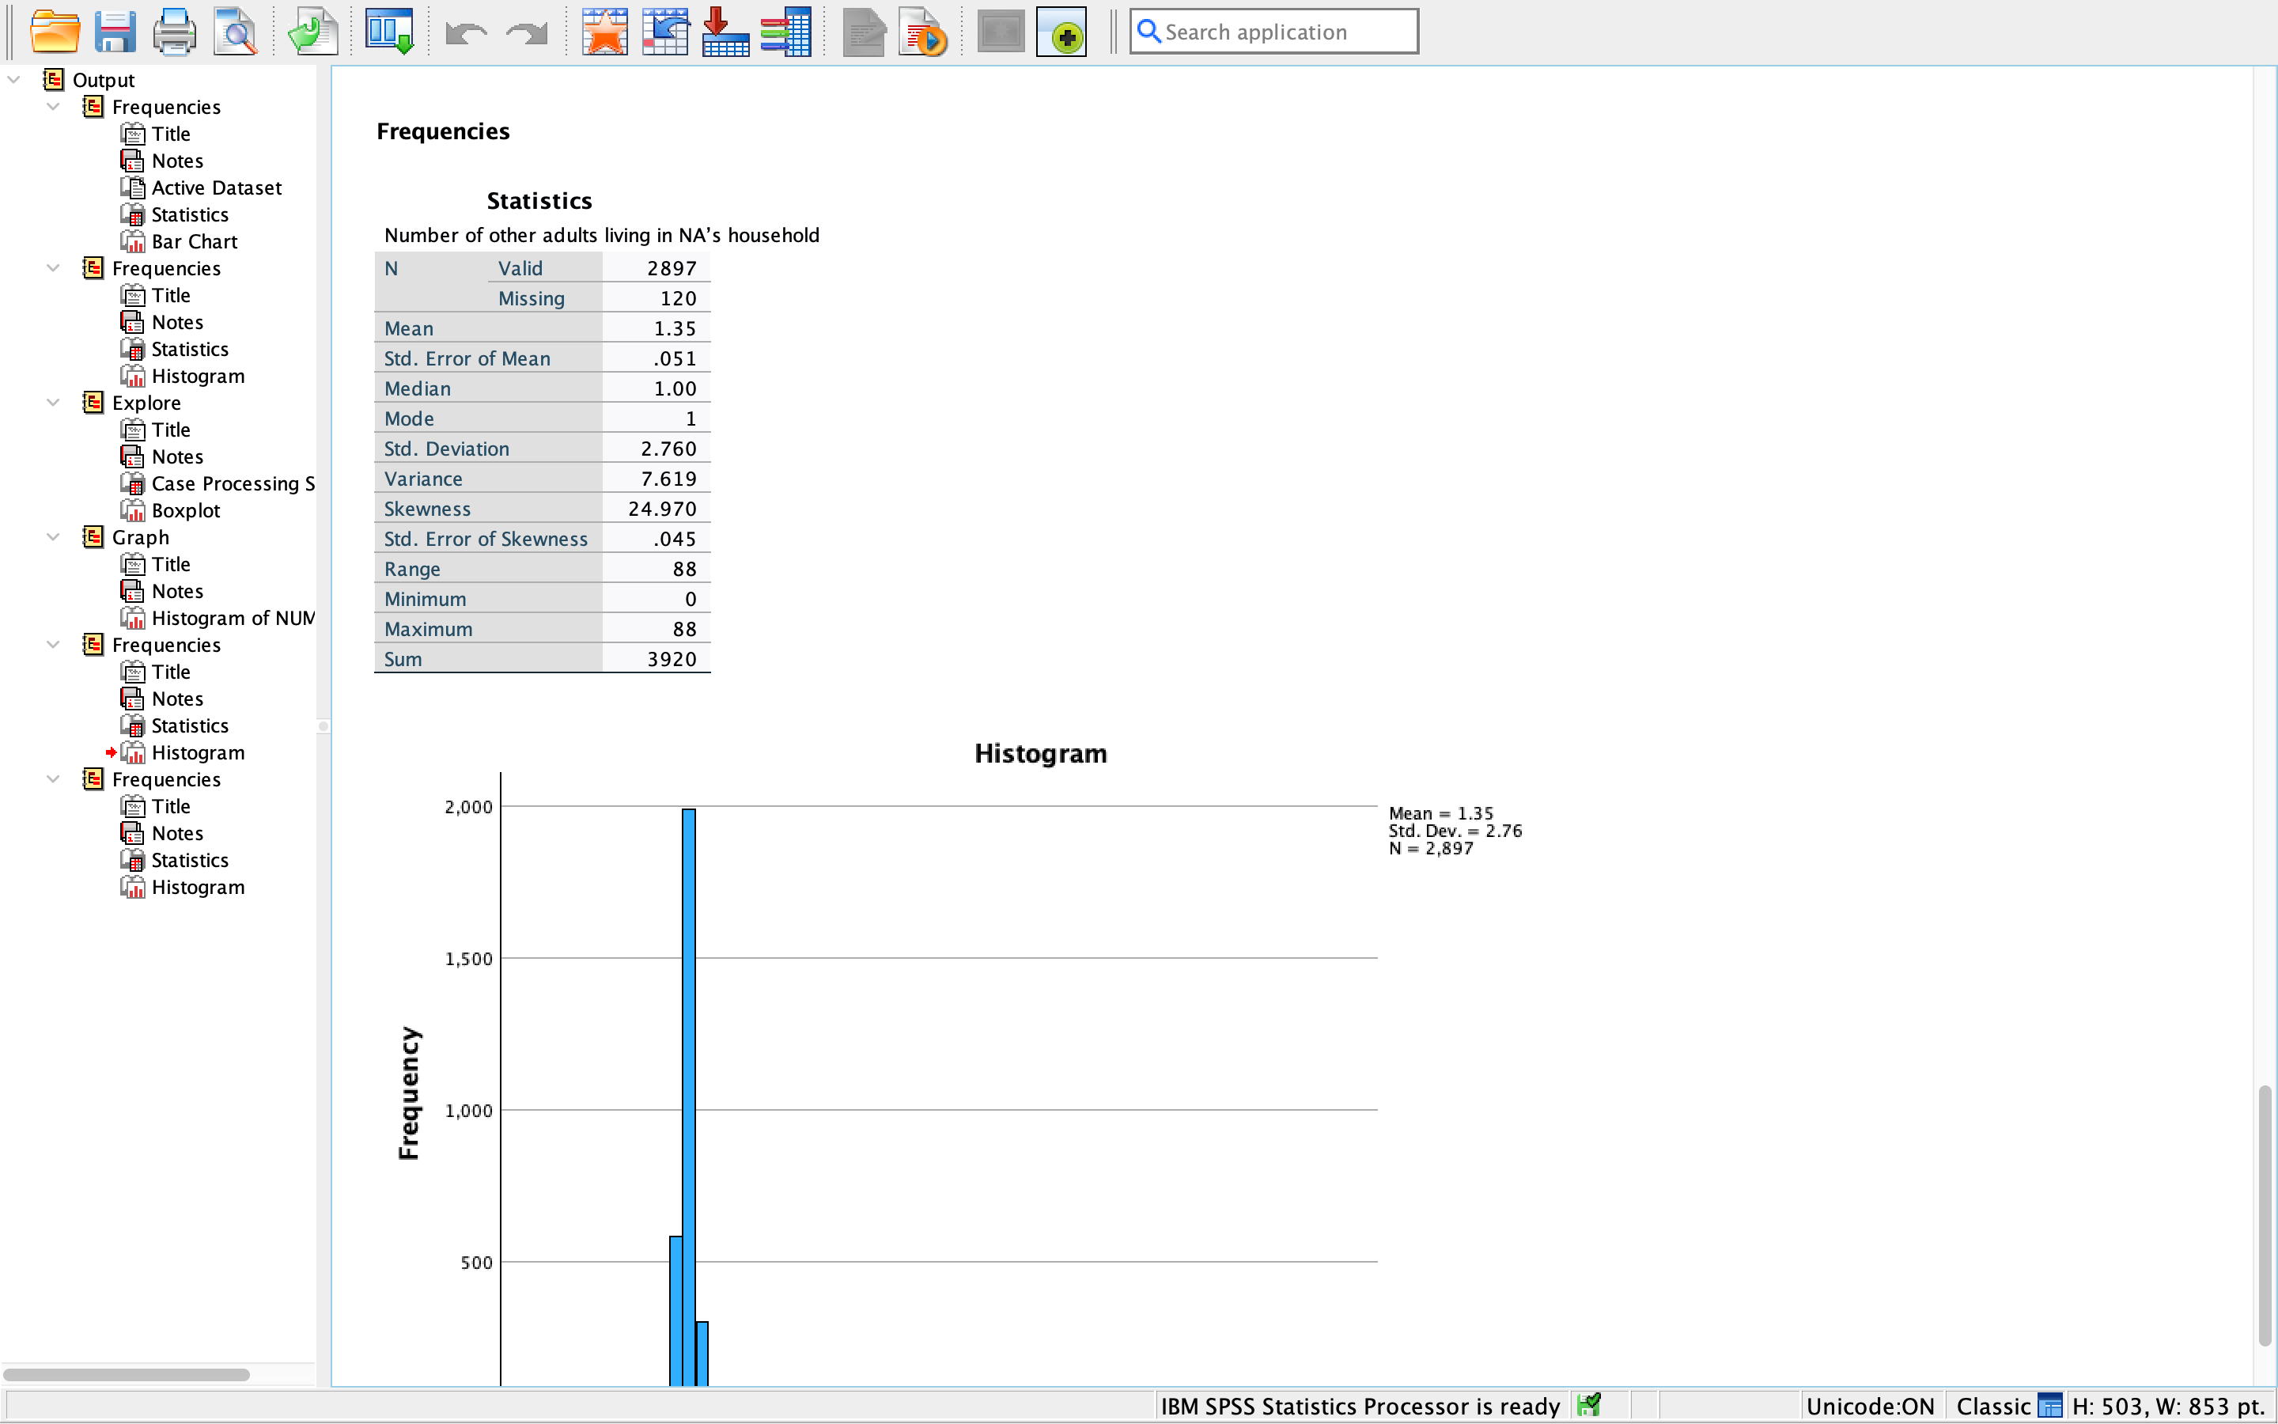This screenshot has width=2278, height=1424.
Task: Collapse the Explore section in the outline
Action: coord(53,402)
